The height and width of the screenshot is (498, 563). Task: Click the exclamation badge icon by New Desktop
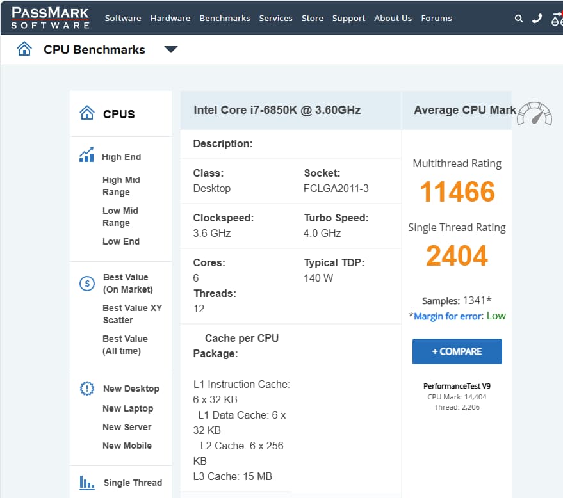pyautogui.click(x=87, y=388)
